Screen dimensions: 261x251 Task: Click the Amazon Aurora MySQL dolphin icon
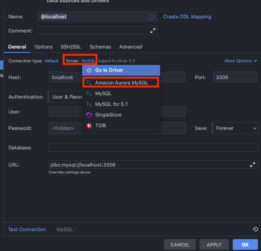pyautogui.click(x=89, y=83)
